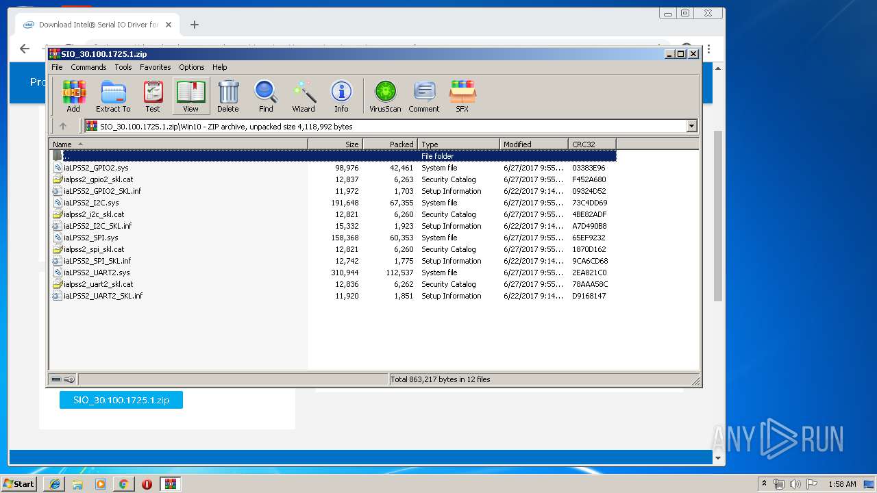Image resolution: width=877 pixels, height=493 pixels.
Task: Sort files by Type column
Action: 458,144
